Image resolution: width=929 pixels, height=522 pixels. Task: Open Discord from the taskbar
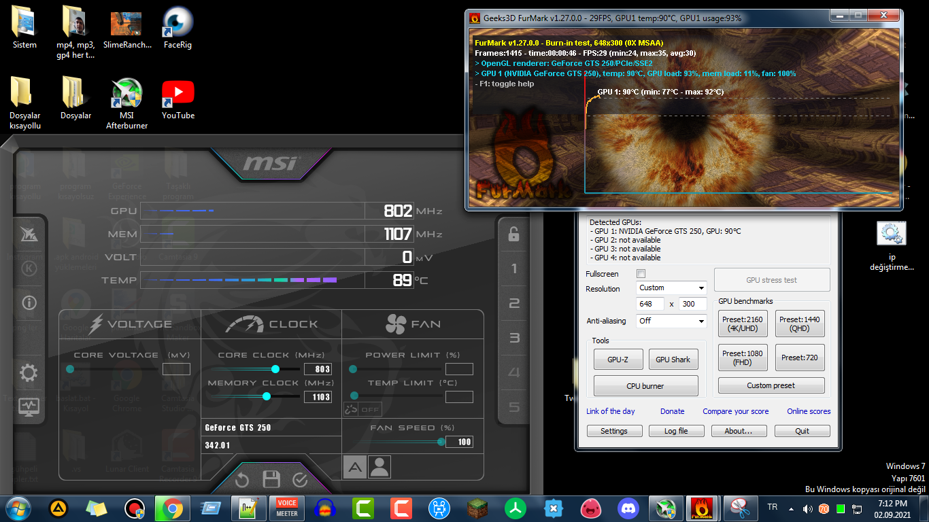coord(626,508)
